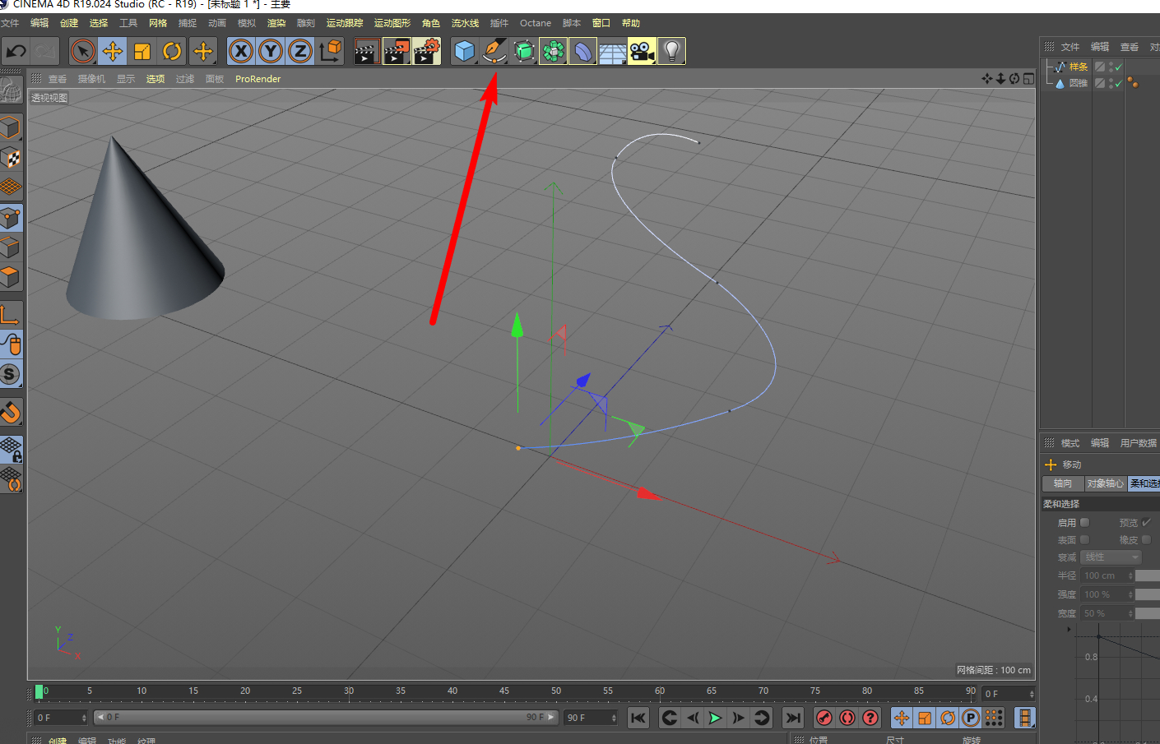Select the spline Pen tool
The image size is (1160, 744).
pos(494,51)
